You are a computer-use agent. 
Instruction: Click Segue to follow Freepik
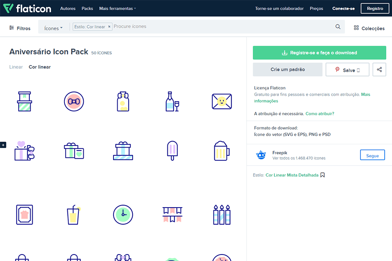tap(372, 155)
